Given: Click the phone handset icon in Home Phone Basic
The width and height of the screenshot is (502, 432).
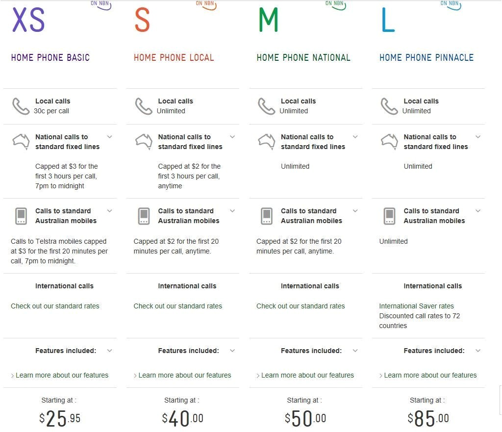Looking at the screenshot, I should 21,106.
